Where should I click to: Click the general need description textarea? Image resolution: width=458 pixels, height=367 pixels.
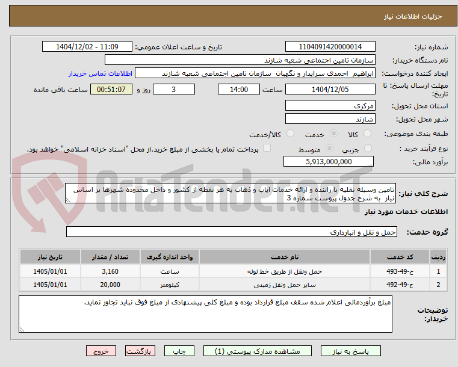coord(230,194)
